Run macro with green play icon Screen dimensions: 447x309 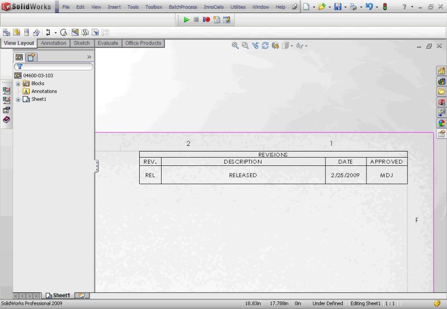[x=186, y=20]
